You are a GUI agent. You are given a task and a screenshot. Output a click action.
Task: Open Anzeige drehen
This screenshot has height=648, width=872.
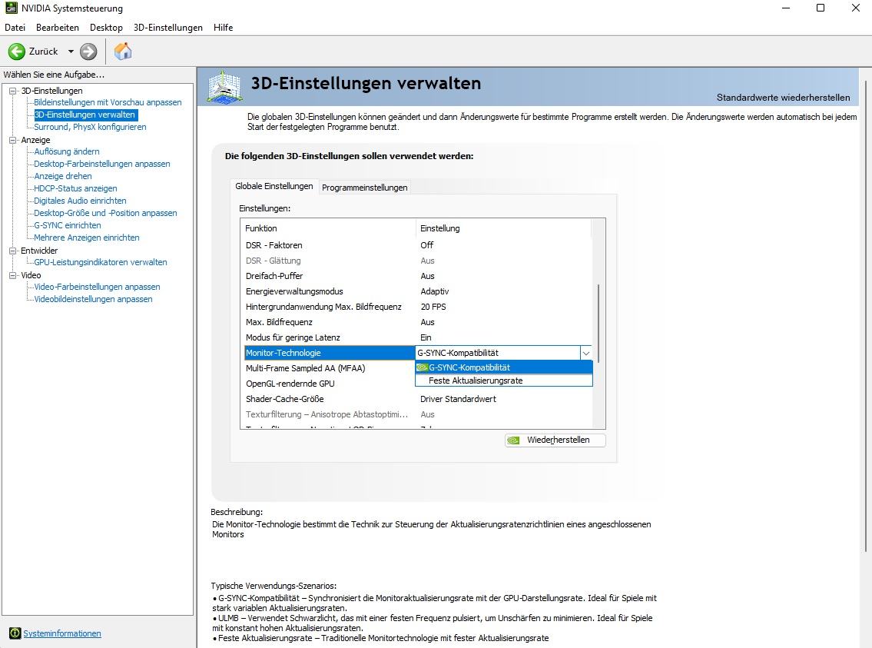pos(63,176)
